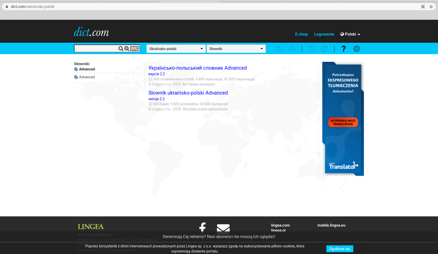Click the browser bookmark star icon
438x254 pixels.
pos(431,7)
